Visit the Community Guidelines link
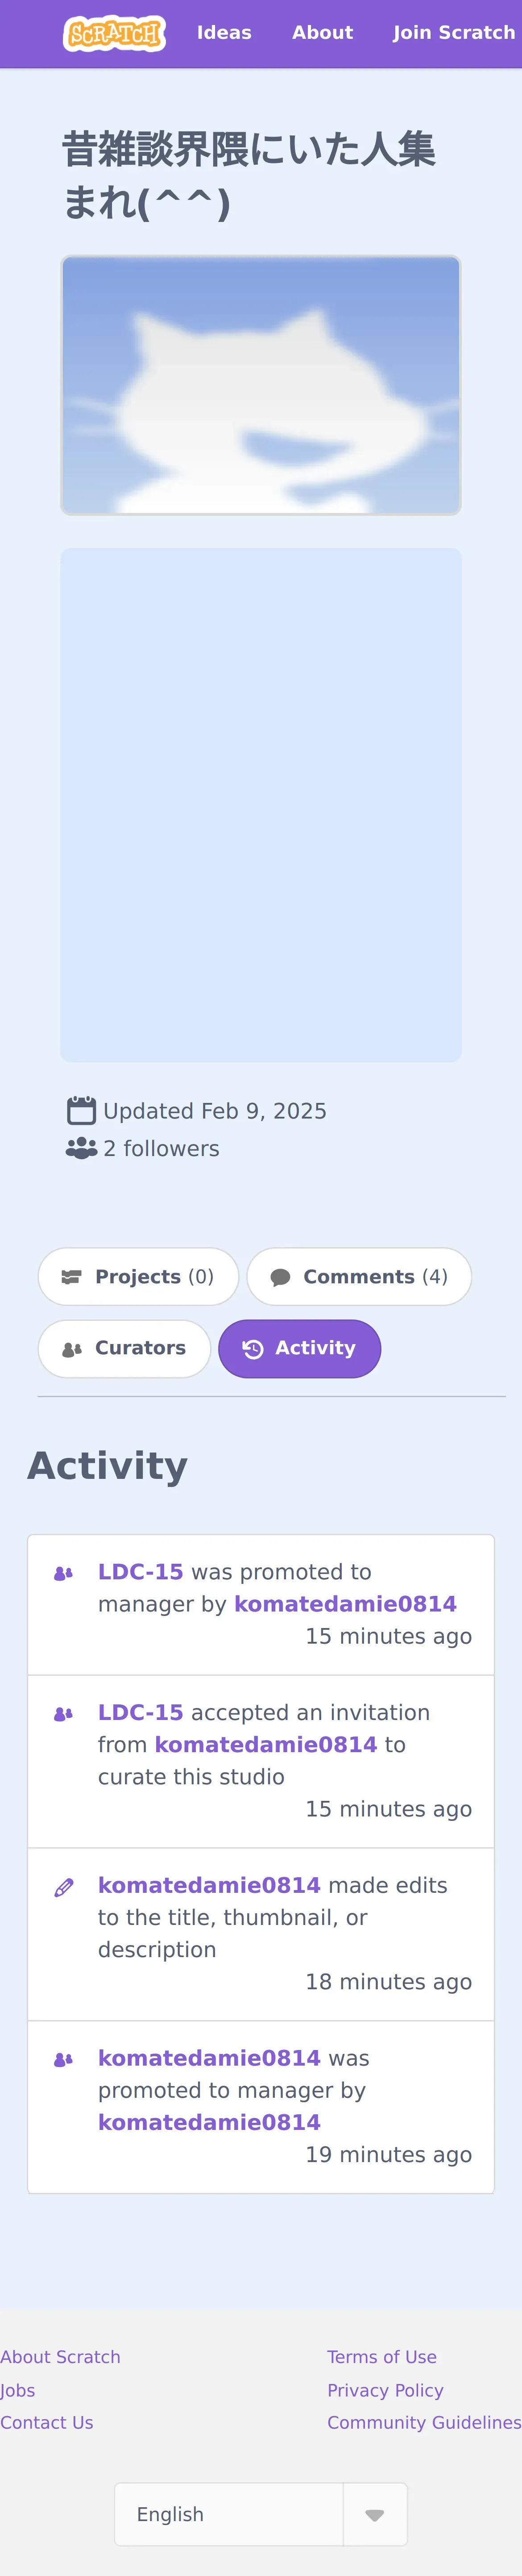Image resolution: width=522 pixels, height=2576 pixels. click(x=424, y=2422)
